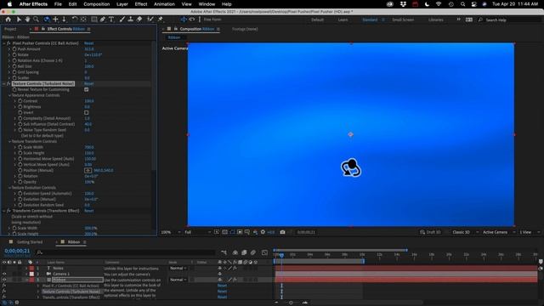Select the Pen tool

pos(103,20)
